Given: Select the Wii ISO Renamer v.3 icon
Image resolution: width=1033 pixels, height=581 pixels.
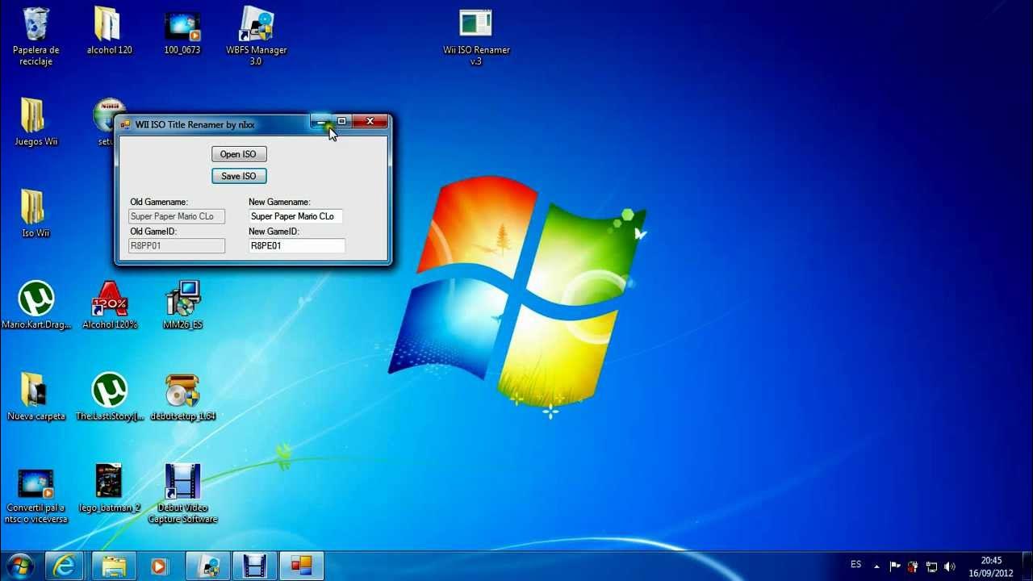Looking at the screenshot, I should pyautogui.click(x=476, y=36).
